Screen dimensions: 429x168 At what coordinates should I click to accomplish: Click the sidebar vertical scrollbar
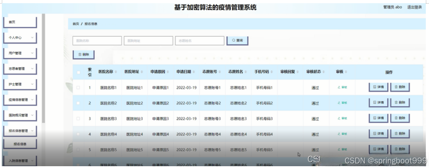43,68
